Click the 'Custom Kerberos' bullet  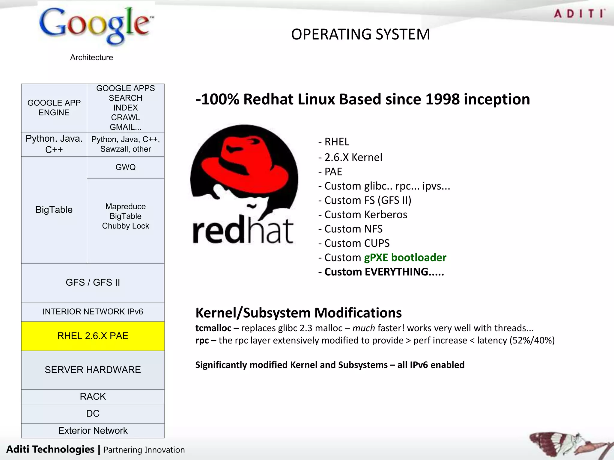tap(363, 215)
